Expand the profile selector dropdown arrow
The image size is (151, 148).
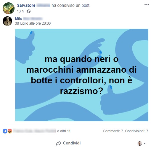[144, 143]
